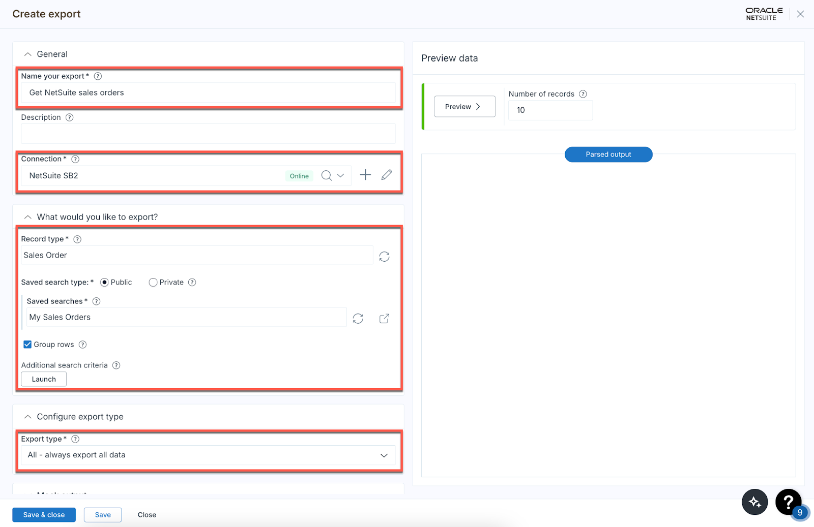
Task: Open help icon next to Private option
Action: pyautogui.click(x=192, y=283)
